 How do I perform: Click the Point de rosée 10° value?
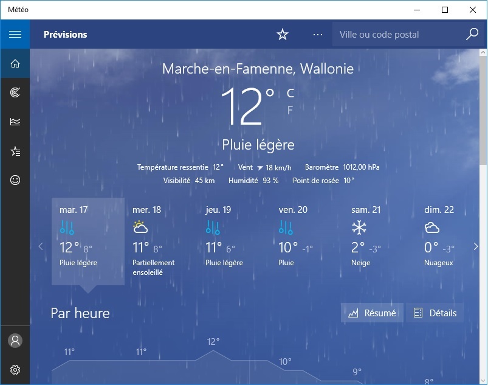pos(323,181)
